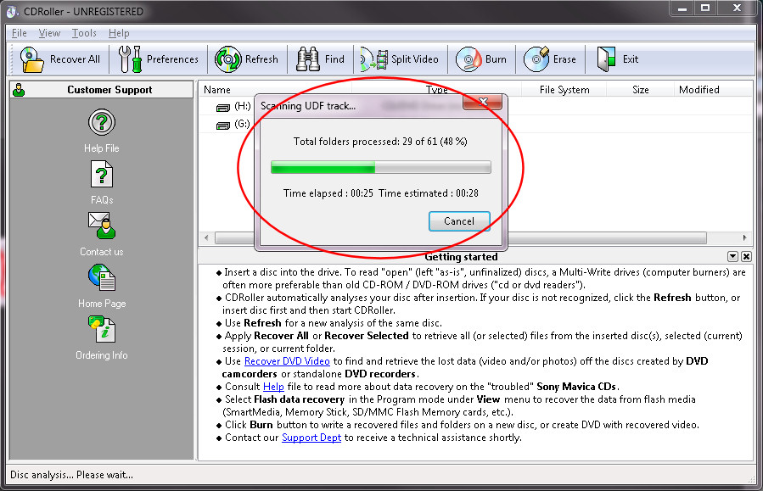This screenshot has width=763, height=491.
Task: Click the Customer Support panel header
Action: 102,90
